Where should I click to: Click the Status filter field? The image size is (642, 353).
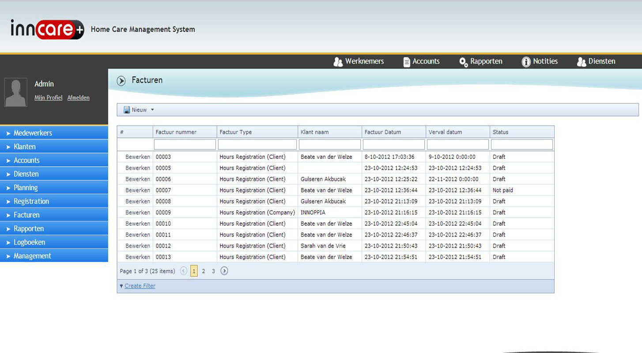pos(522,144)
